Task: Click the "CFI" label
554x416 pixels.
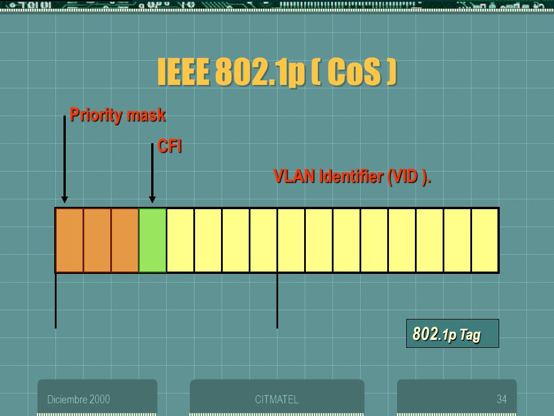Action: coord(170,146)
